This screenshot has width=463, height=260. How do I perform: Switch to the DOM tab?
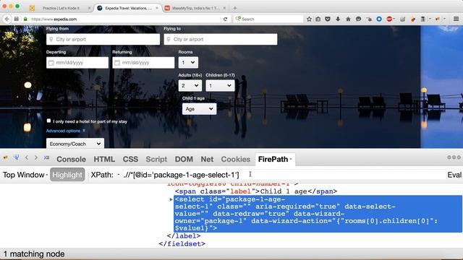point(184,159)
